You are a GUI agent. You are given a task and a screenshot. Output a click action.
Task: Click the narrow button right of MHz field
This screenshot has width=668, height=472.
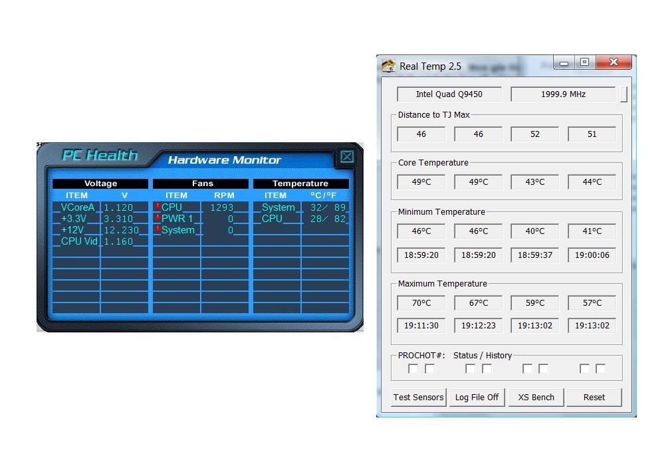coord(623,94)
